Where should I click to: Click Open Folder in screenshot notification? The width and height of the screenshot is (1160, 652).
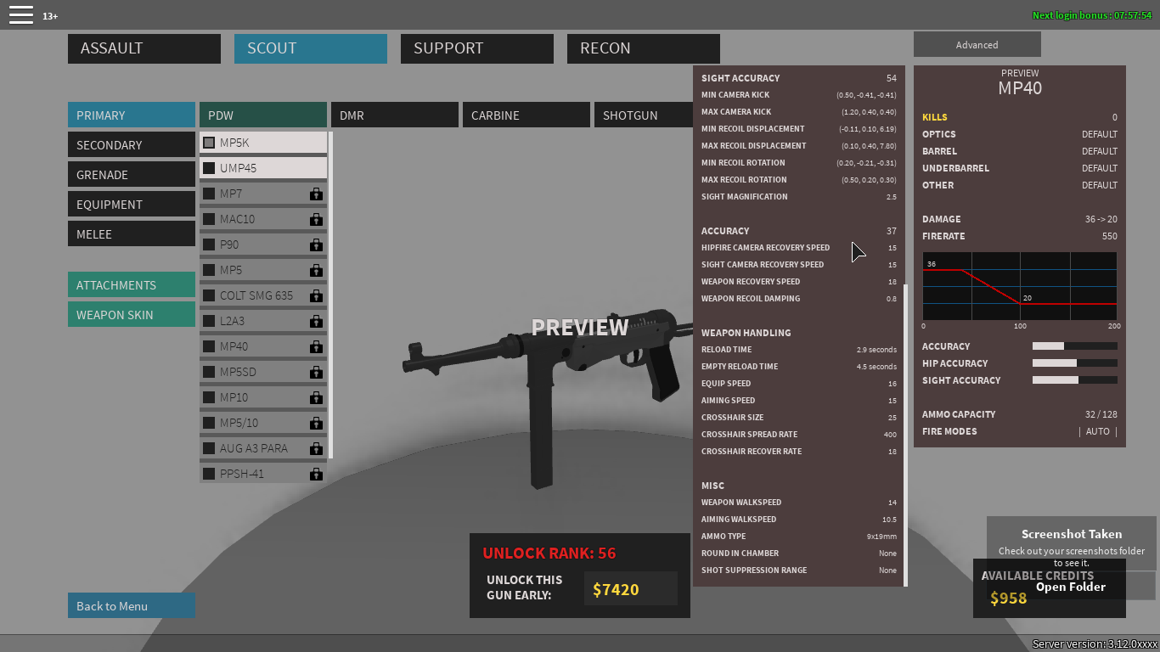click(x=1071, y=587)
